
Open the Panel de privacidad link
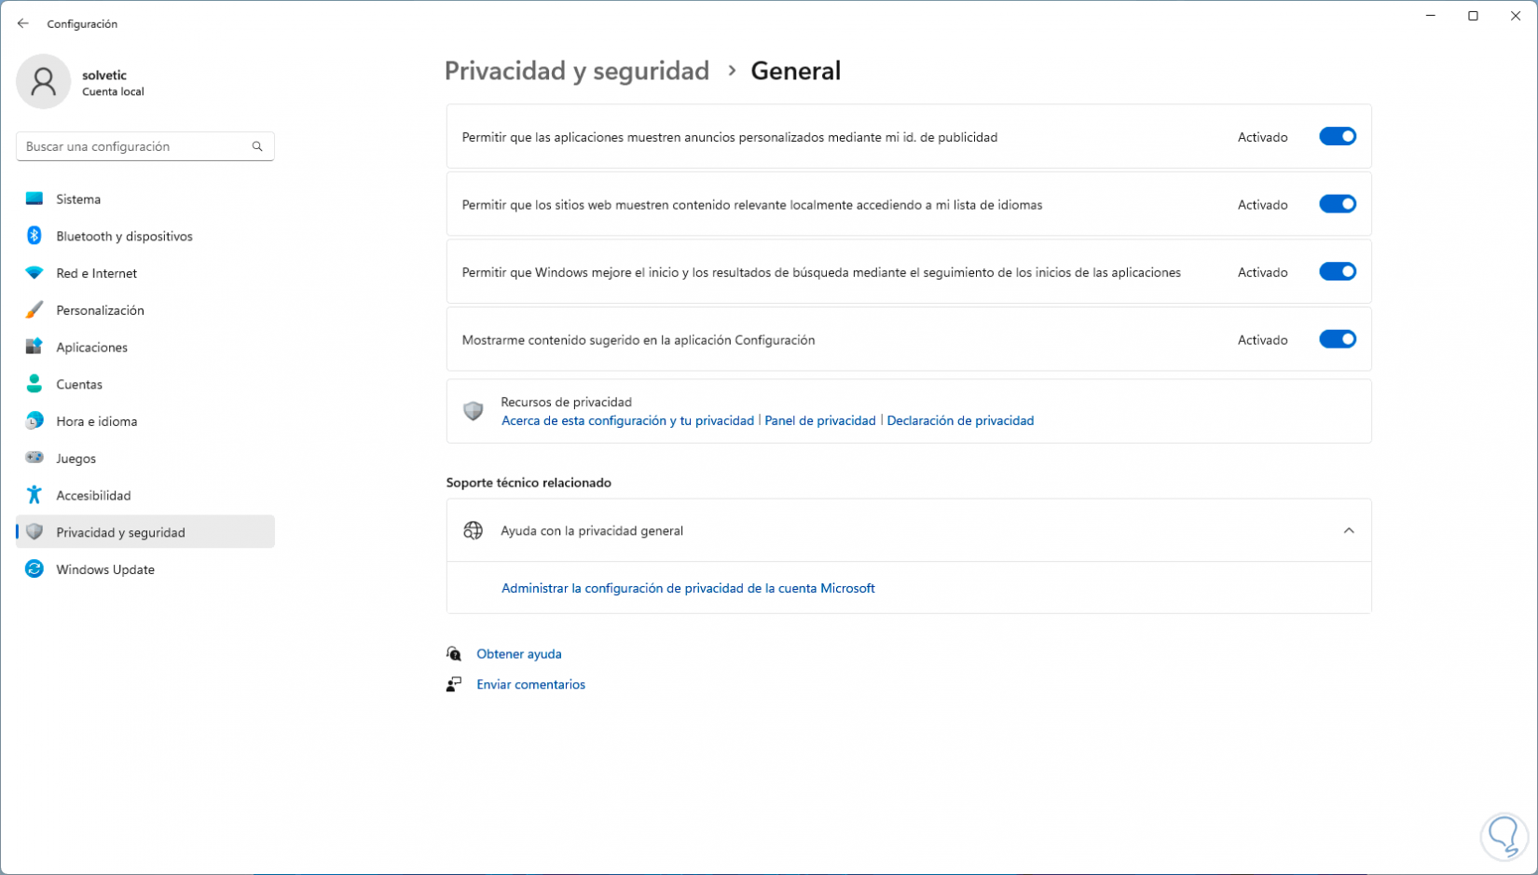click(819, 420)
